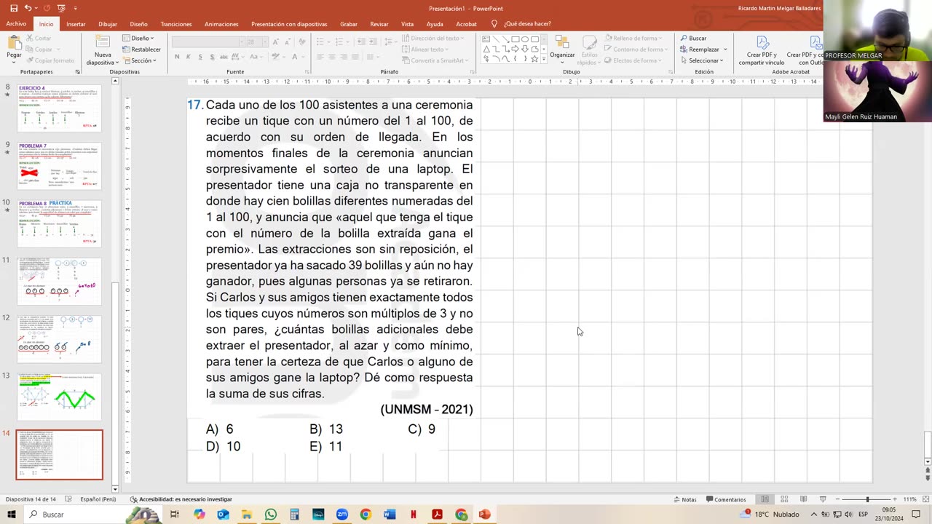Select the rectangle shape in shapes gallery

(x=515, y=39)
